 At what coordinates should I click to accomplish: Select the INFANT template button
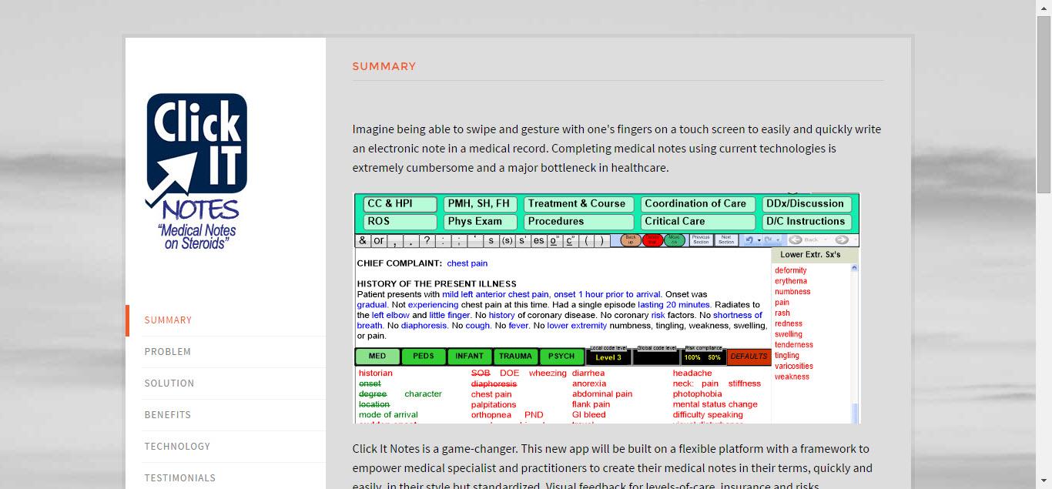tap(470, 357)
